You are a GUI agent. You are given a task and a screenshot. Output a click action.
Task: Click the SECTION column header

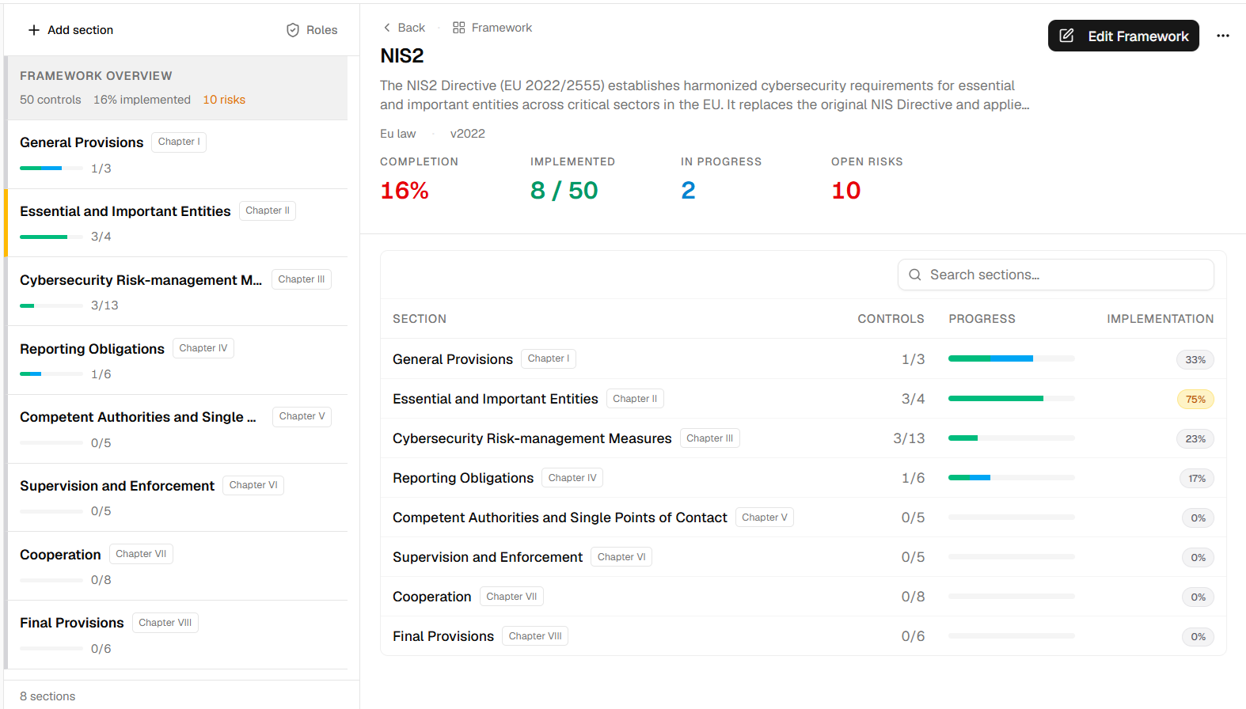coord(420,319)
